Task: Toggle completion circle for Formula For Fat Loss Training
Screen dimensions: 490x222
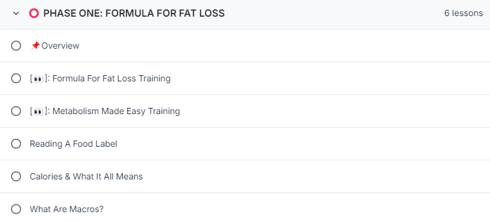Action: coord(16,78)
